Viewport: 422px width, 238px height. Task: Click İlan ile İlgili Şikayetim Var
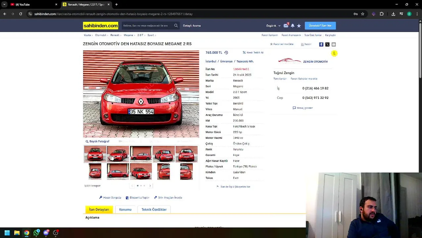[233, 187]
